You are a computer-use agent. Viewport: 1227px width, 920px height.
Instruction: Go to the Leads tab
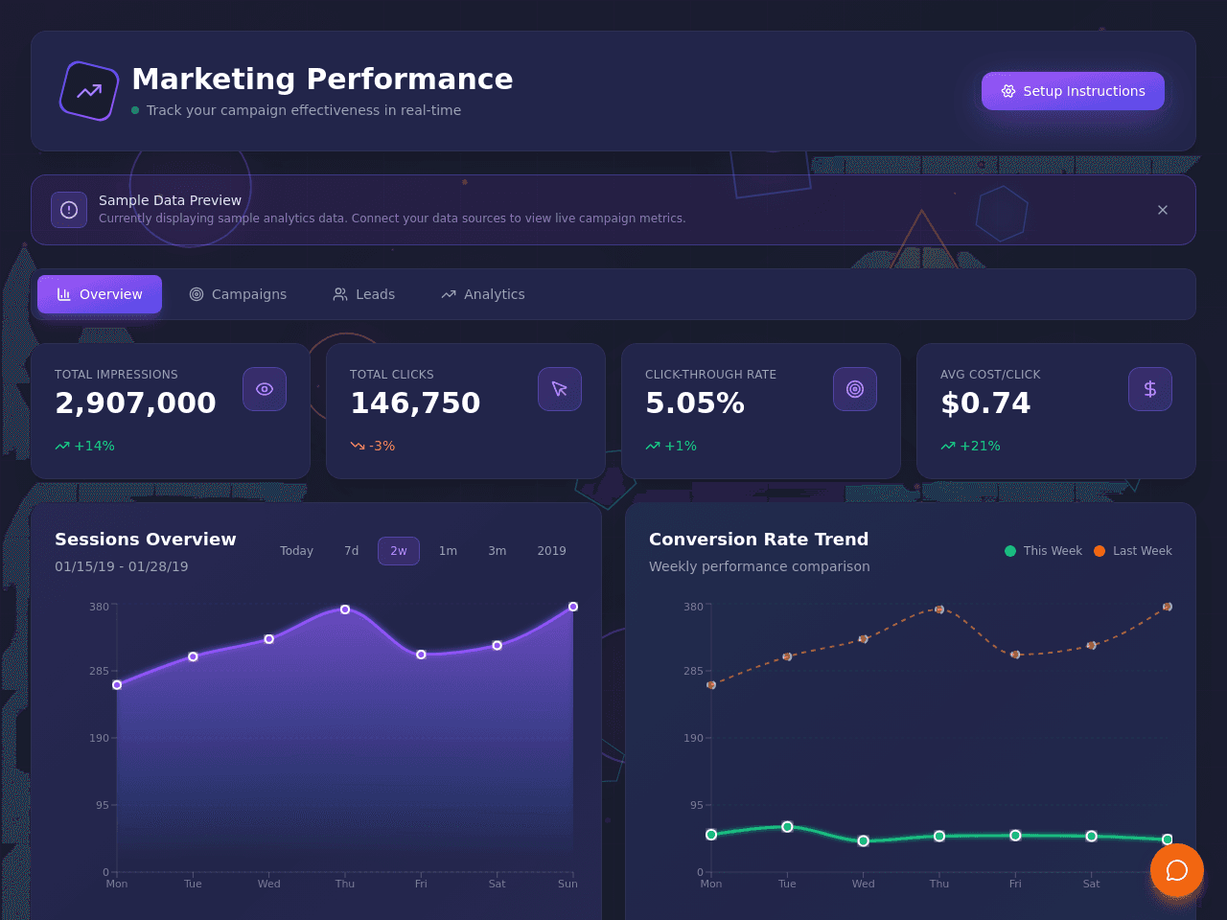point(363,294)
